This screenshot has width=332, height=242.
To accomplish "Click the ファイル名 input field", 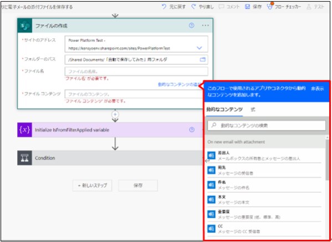I will point(136,72).
